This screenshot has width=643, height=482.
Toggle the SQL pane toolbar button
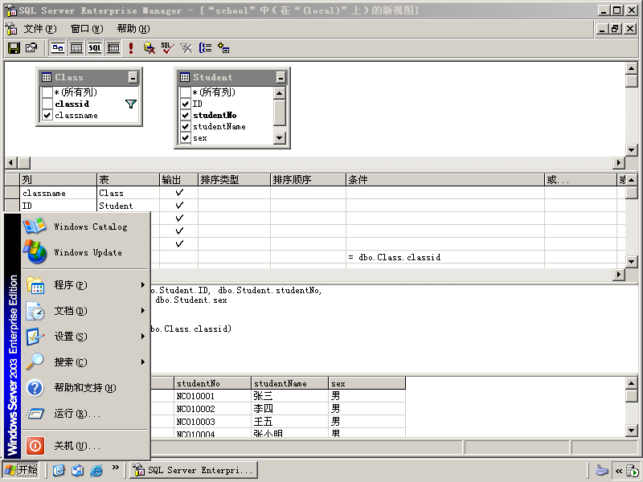tap(95, 48)
